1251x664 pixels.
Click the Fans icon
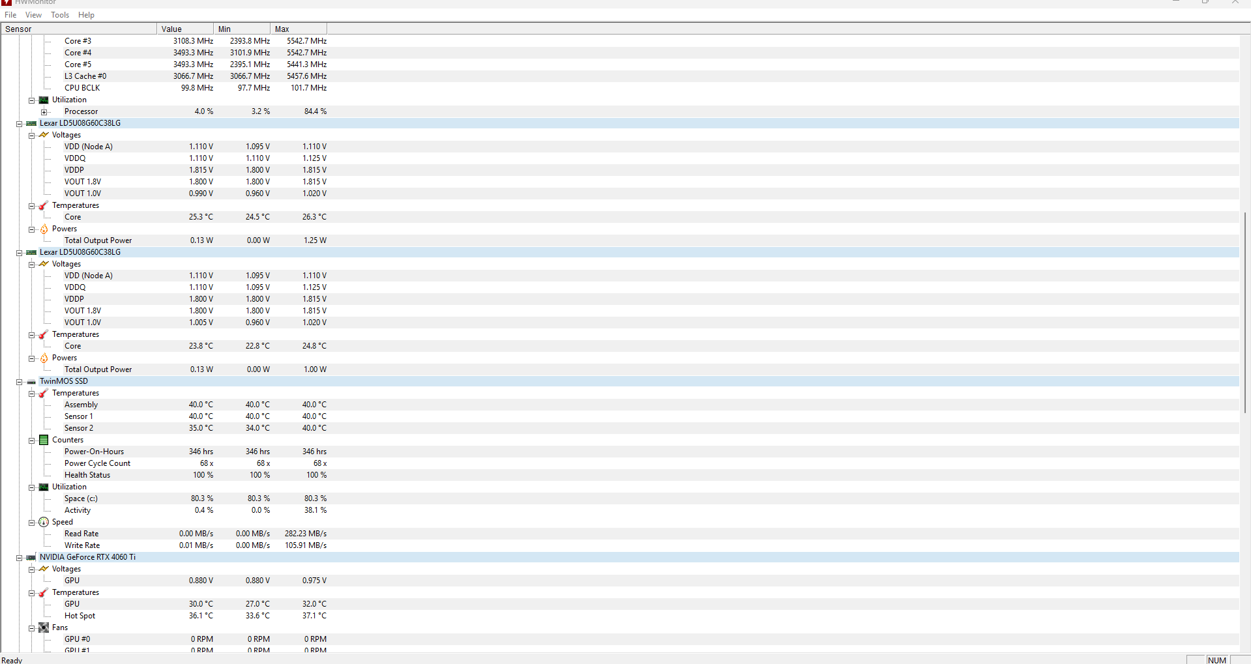coord(44,628)
